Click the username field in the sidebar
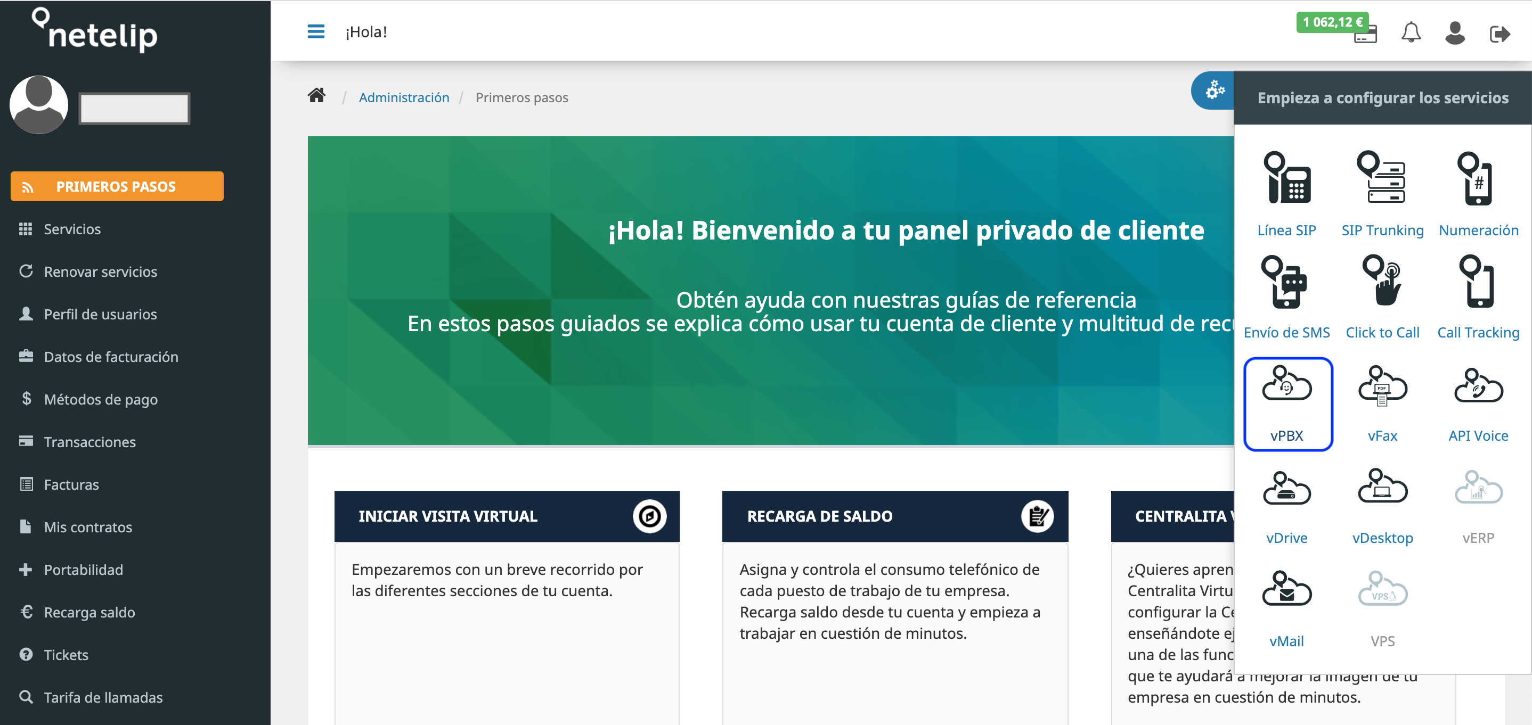The image size is (1532, 725). pyautogui.click(x=134, y=108)
